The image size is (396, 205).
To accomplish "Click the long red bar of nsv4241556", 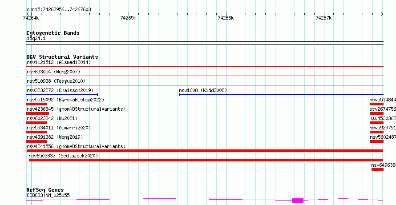I will pos(205,151).
